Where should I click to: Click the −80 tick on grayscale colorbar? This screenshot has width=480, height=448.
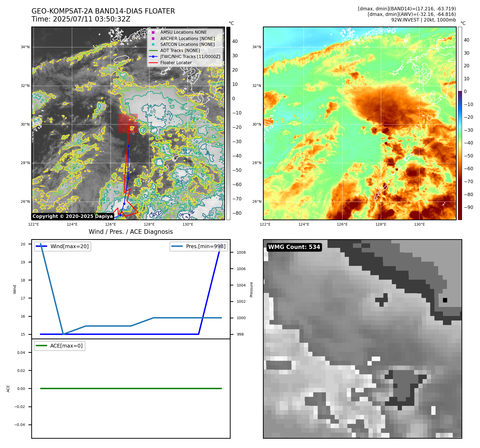click(x=237, y=213)
